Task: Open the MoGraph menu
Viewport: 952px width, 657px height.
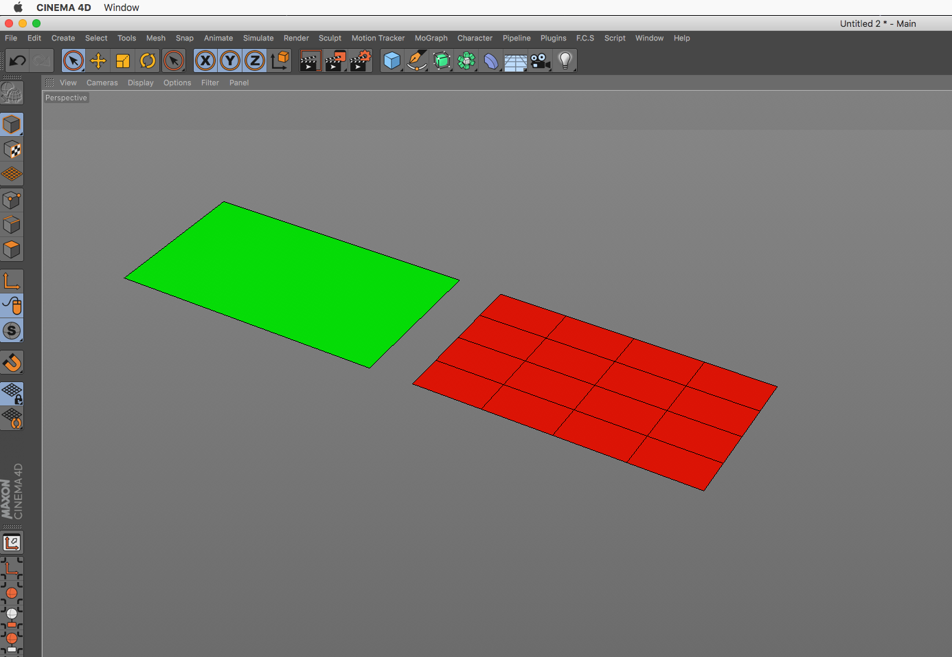Action: pyautogui.click(x=431, y=38)
